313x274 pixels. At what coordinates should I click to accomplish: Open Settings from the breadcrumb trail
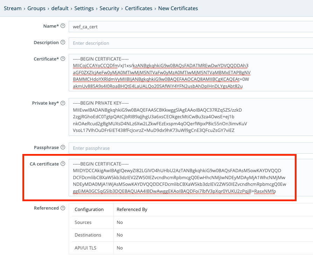pos(84,8)
